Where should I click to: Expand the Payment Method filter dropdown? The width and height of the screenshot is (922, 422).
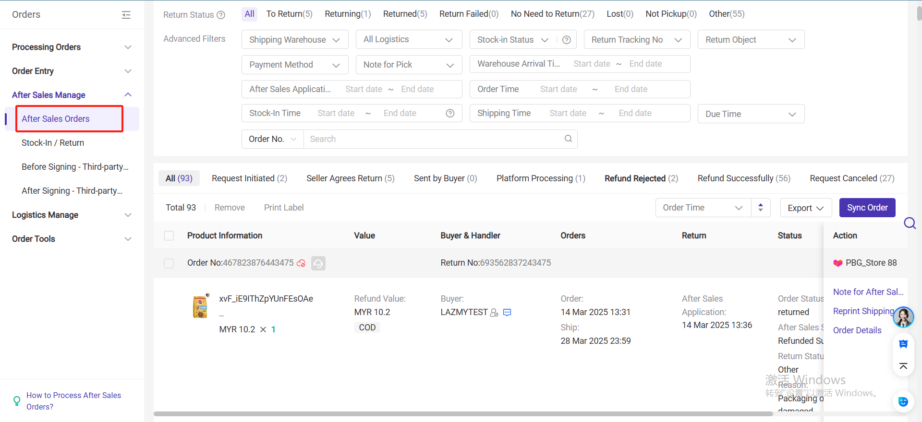click(x=294, y=65)
